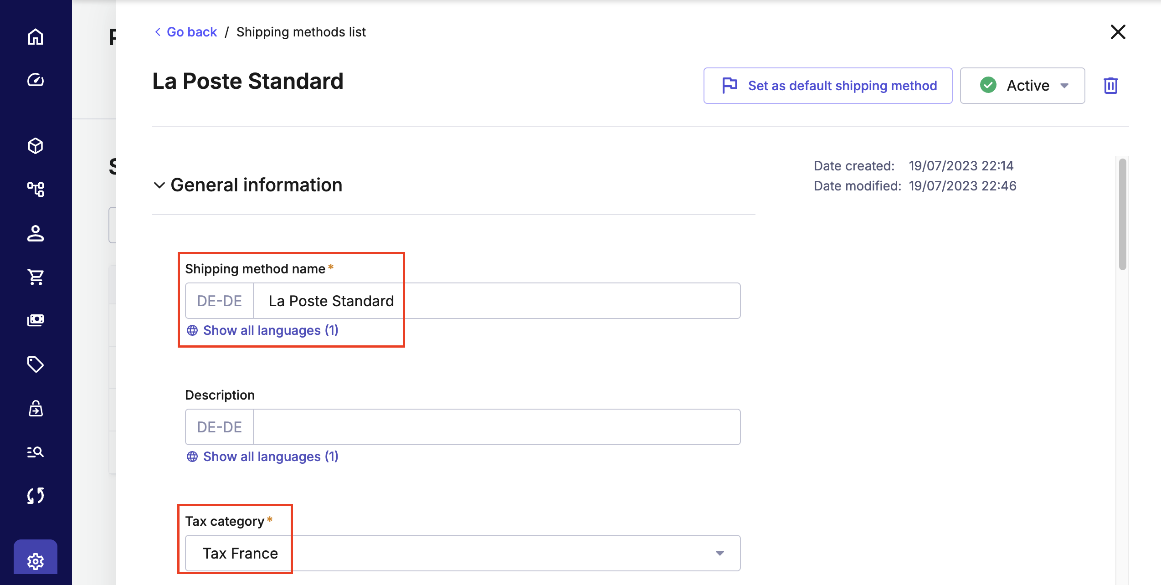Open the discounts tag icon in sidebar

pos(36,364)
